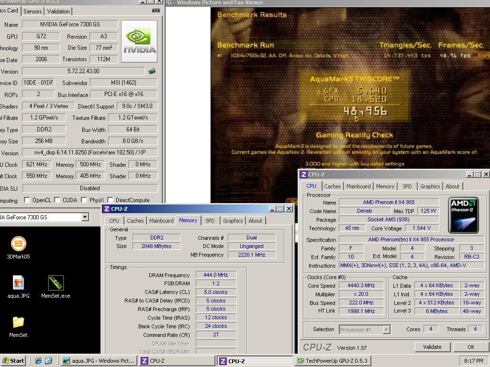The image size is (490, 367).
Task: Open CPU tab in CPU-Z Memory window
Action: coord(114,221)
